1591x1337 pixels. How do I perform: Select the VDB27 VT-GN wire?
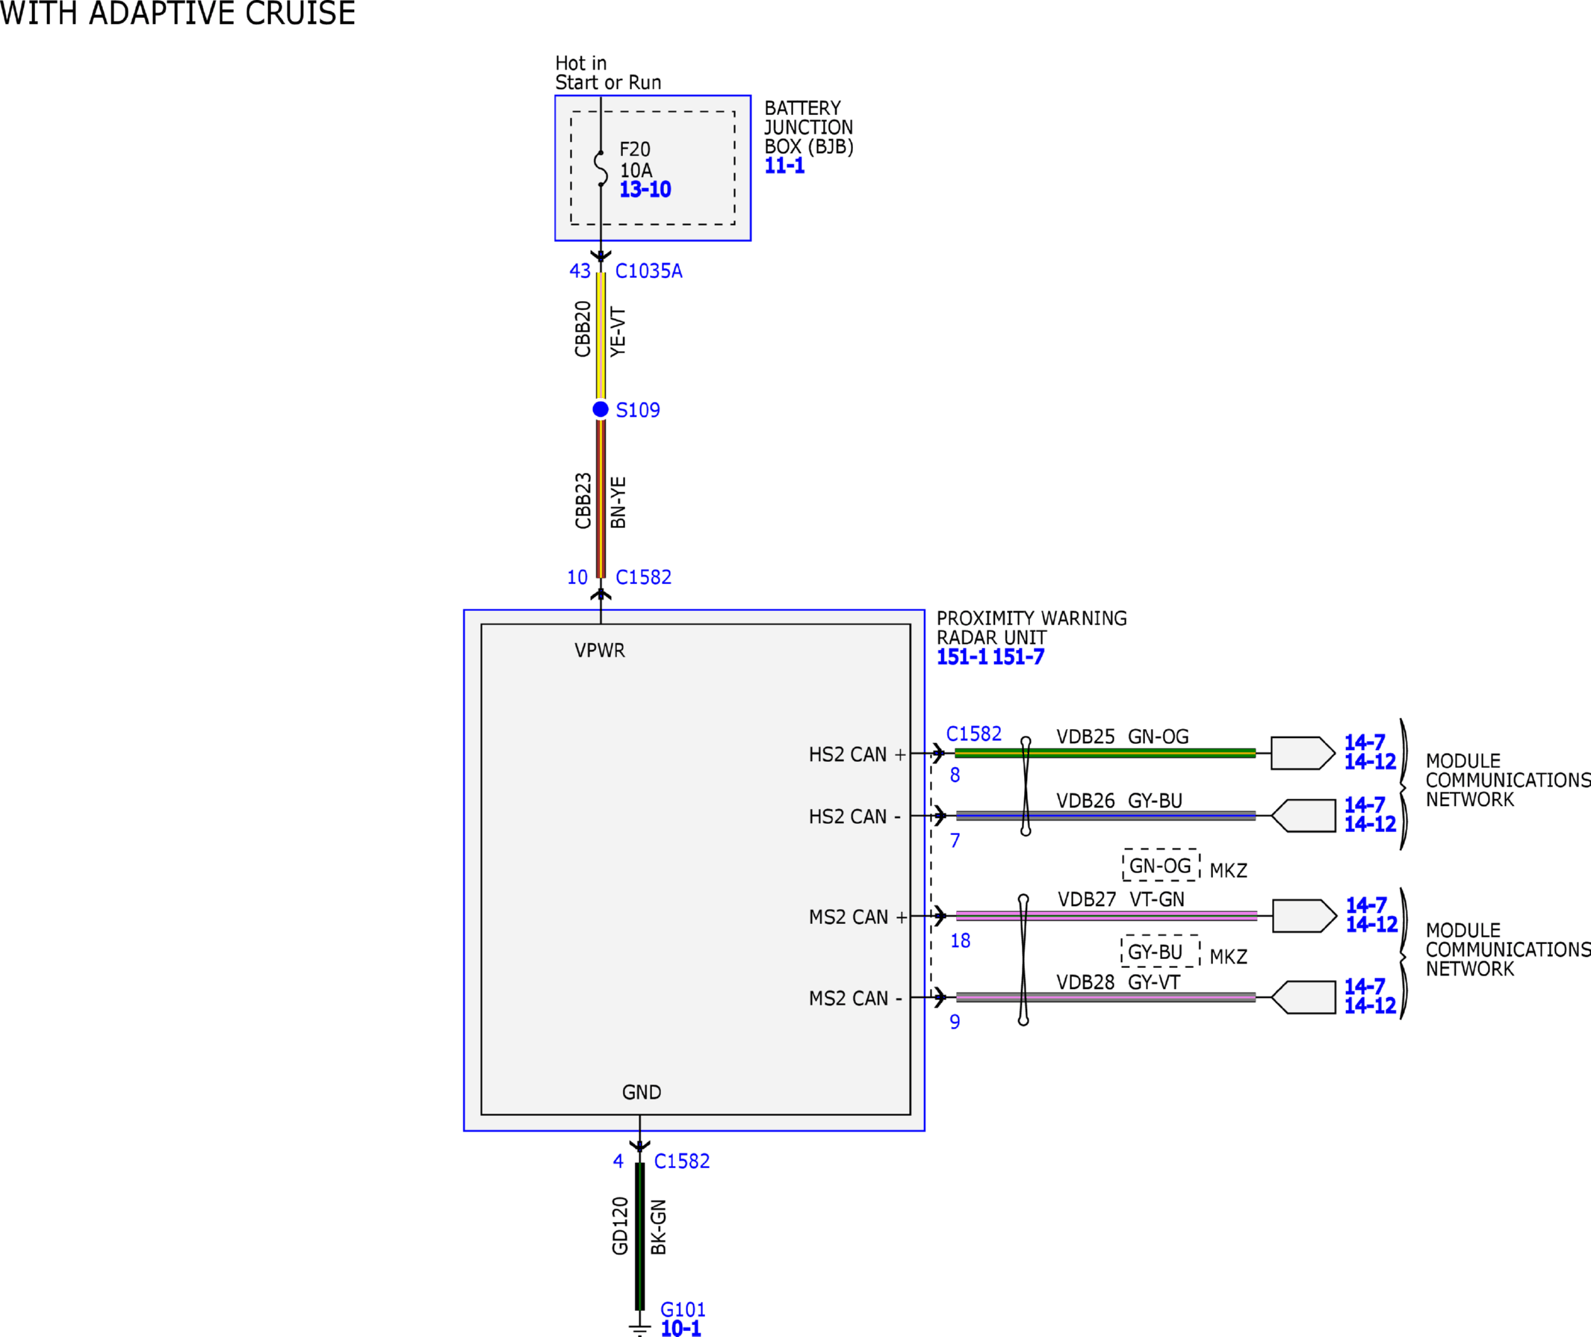coord(1107,916)
